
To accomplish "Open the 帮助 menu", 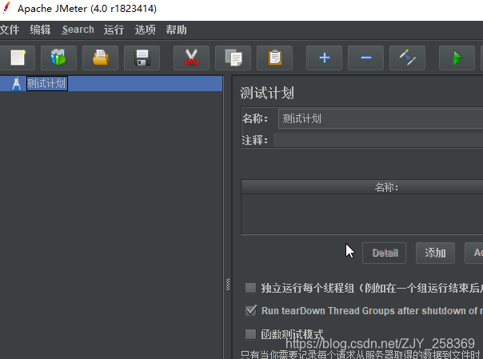I will (x=176, y=30).
